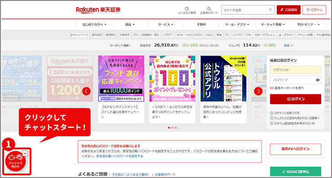Focus the サイト内検索 search field
This screenshot has height=178, width=332.
click(248, 10)
